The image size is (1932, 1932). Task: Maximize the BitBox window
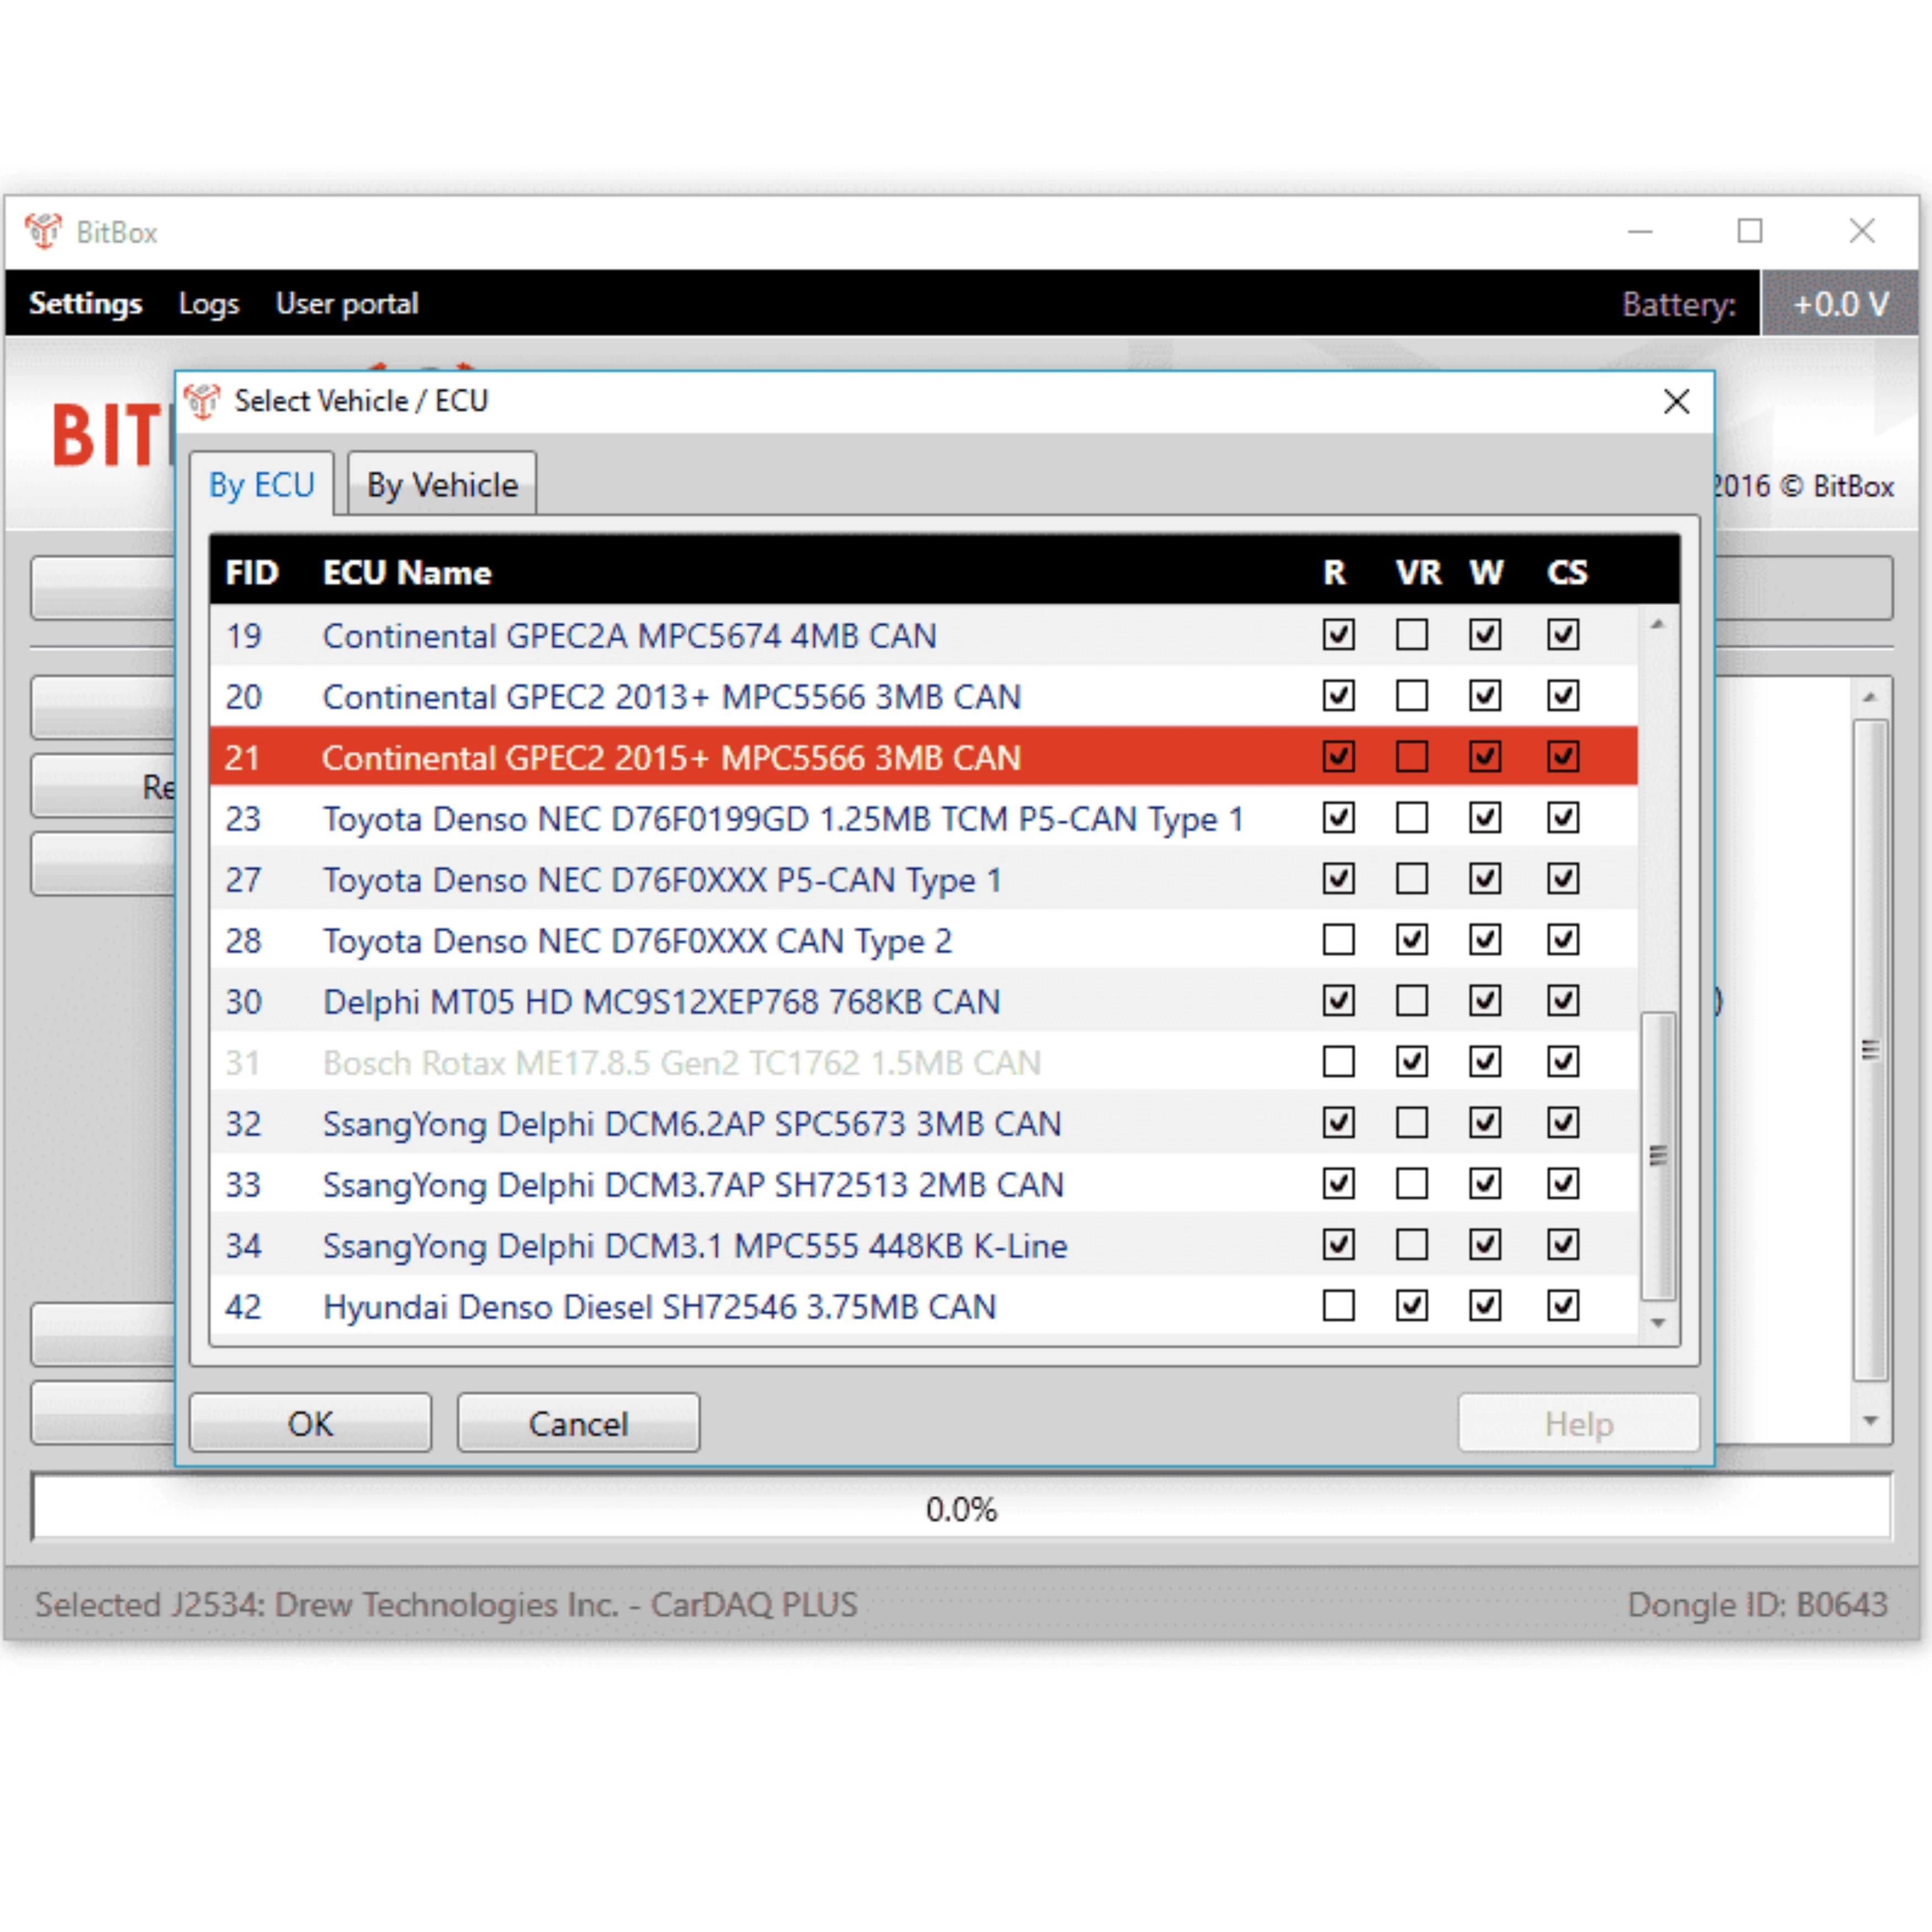(1750, 231)
